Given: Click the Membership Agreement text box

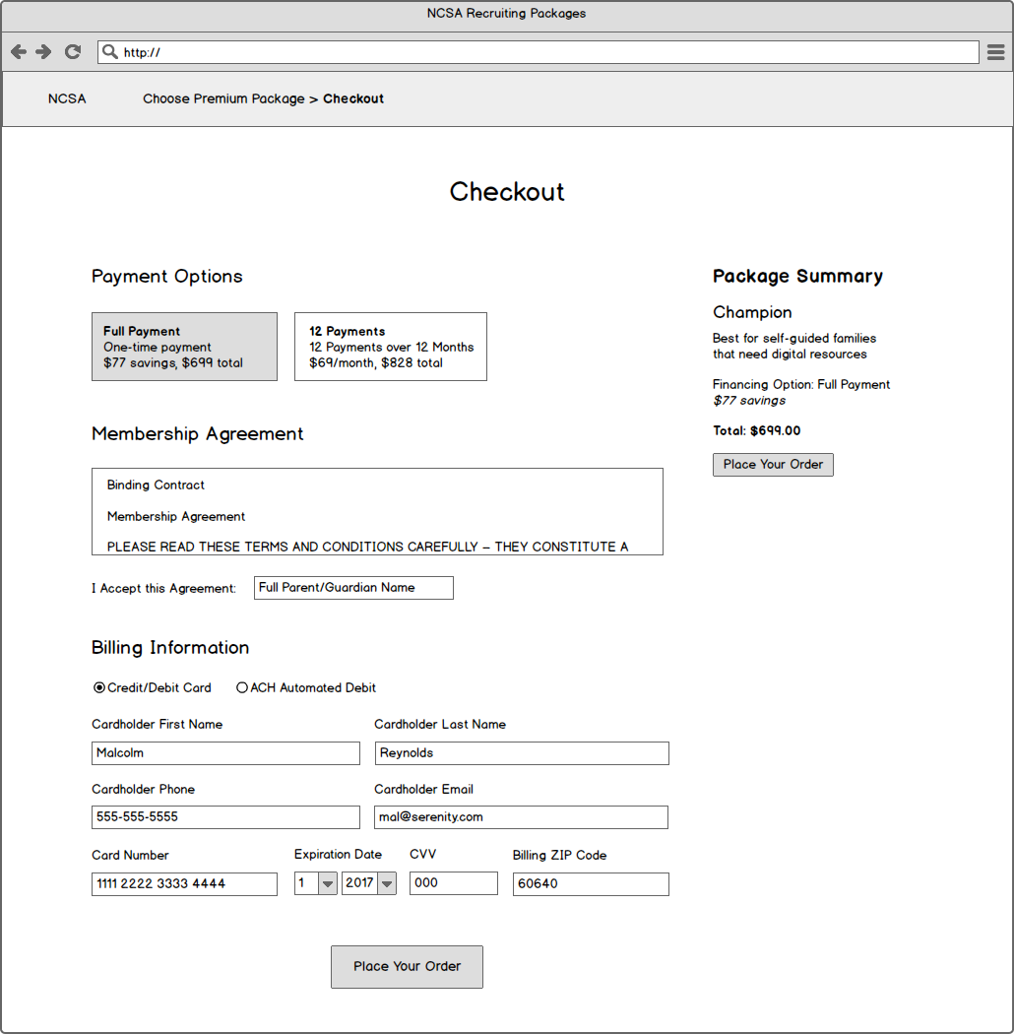Looking at the screenshot, I should click(377, 512).
